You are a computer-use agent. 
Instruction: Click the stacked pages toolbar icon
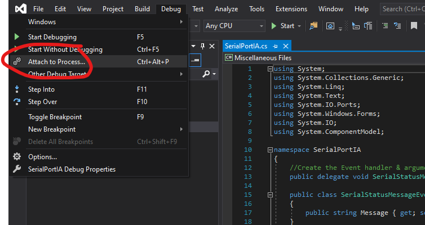click(x=368, y=26)
